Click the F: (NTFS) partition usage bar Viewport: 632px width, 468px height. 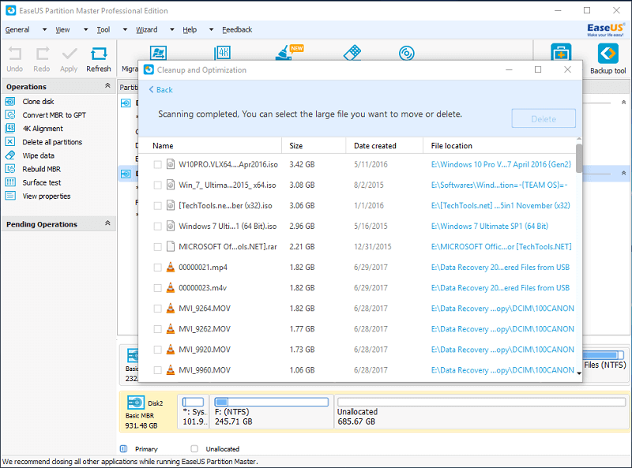[x=271, y=402]
